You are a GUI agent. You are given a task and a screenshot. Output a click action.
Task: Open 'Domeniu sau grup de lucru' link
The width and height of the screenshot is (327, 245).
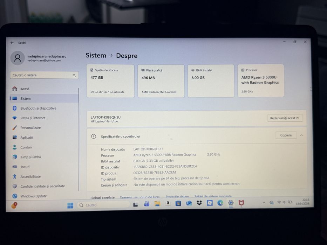140,197
